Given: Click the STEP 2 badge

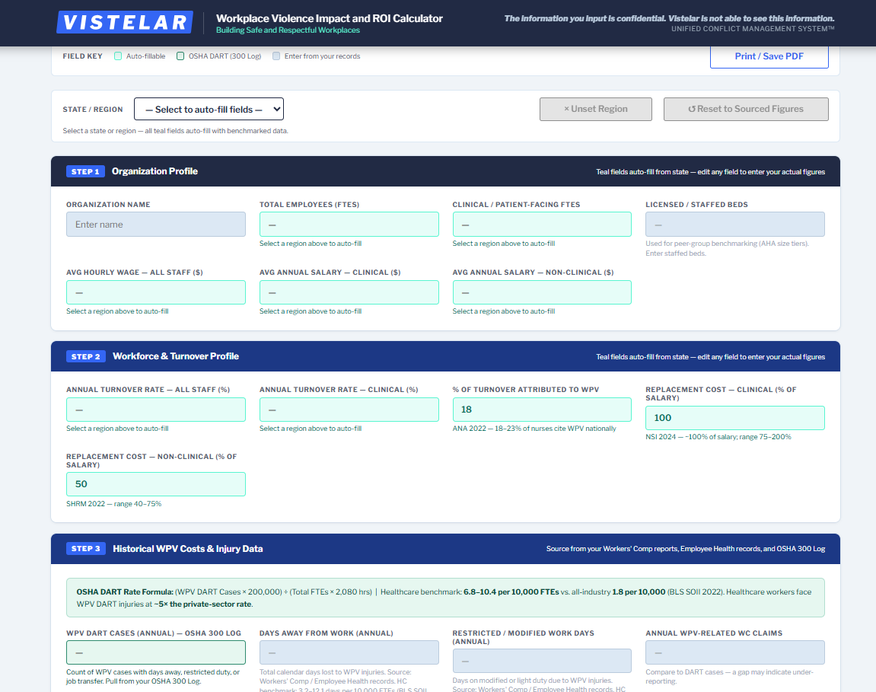Looking at the screenshot, I should coord(86,356).
